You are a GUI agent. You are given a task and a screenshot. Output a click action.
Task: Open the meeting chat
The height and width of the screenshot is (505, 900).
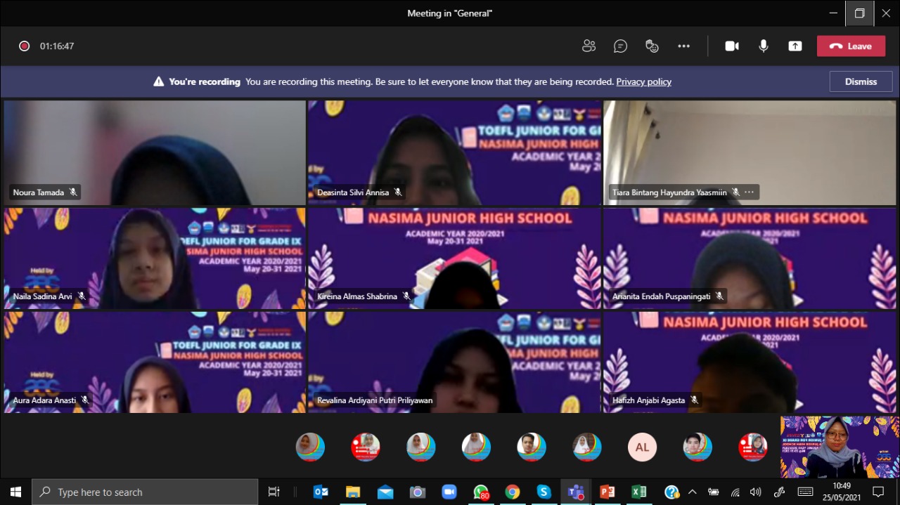pyautogui.click(x=620, y=46)
